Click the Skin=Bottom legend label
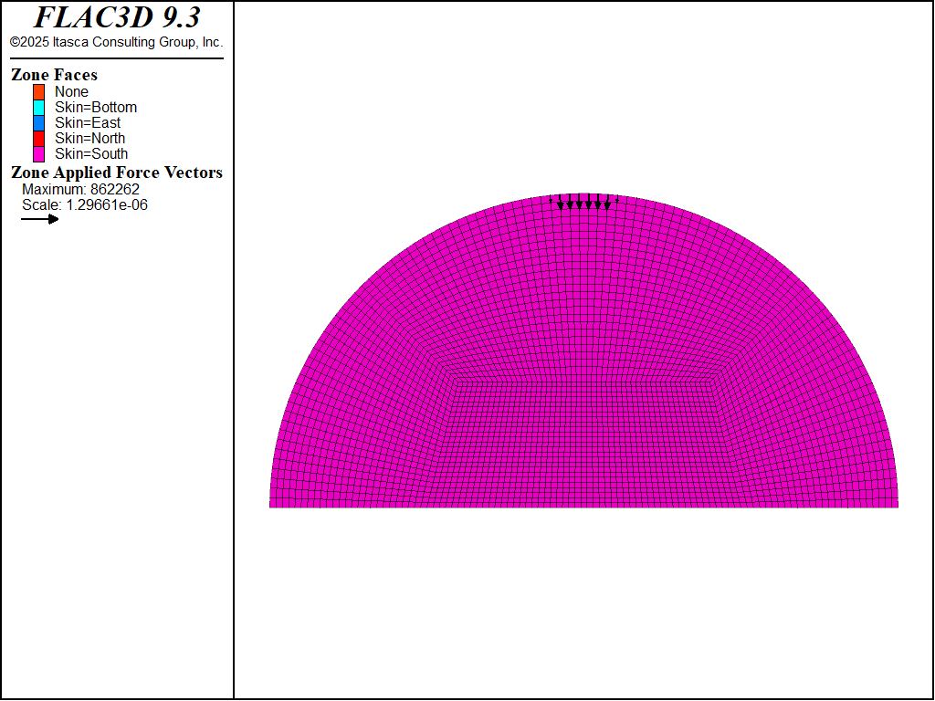 [96, 107]
